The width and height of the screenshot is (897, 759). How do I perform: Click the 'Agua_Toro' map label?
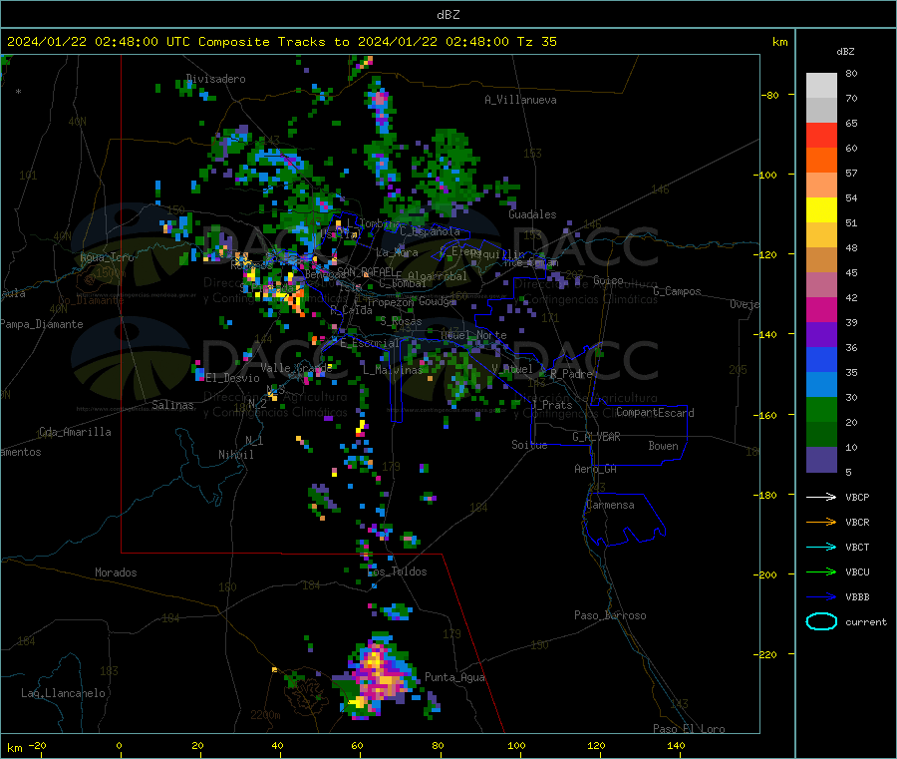pos(107,257)
